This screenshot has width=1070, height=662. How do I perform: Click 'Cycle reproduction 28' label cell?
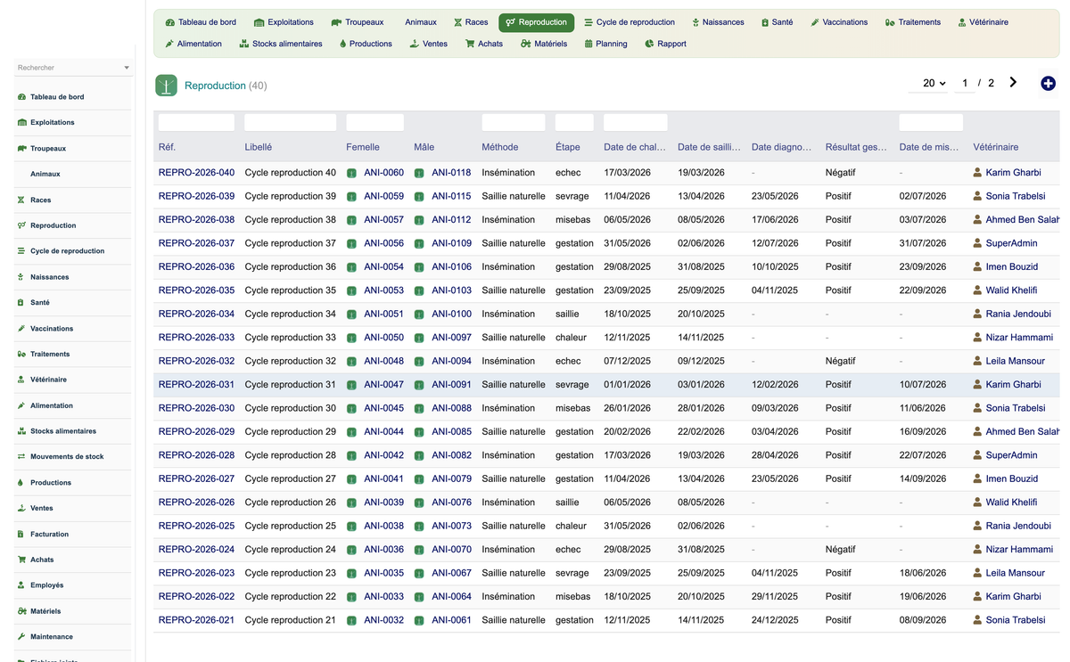(290, 455)
